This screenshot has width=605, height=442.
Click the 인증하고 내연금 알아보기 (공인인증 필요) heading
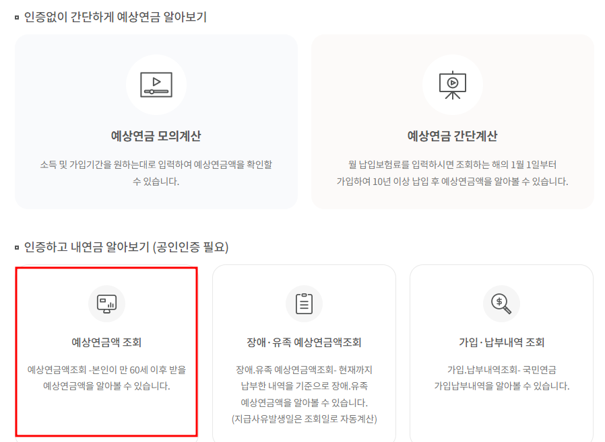(x=126, y=247)
